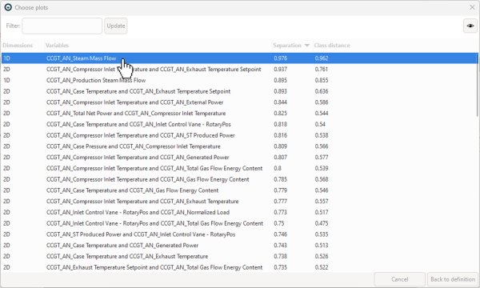The width and height of the screenshot is (480, 288).
Task: Click separation value 0.785
Action: (x=281, y=179)
